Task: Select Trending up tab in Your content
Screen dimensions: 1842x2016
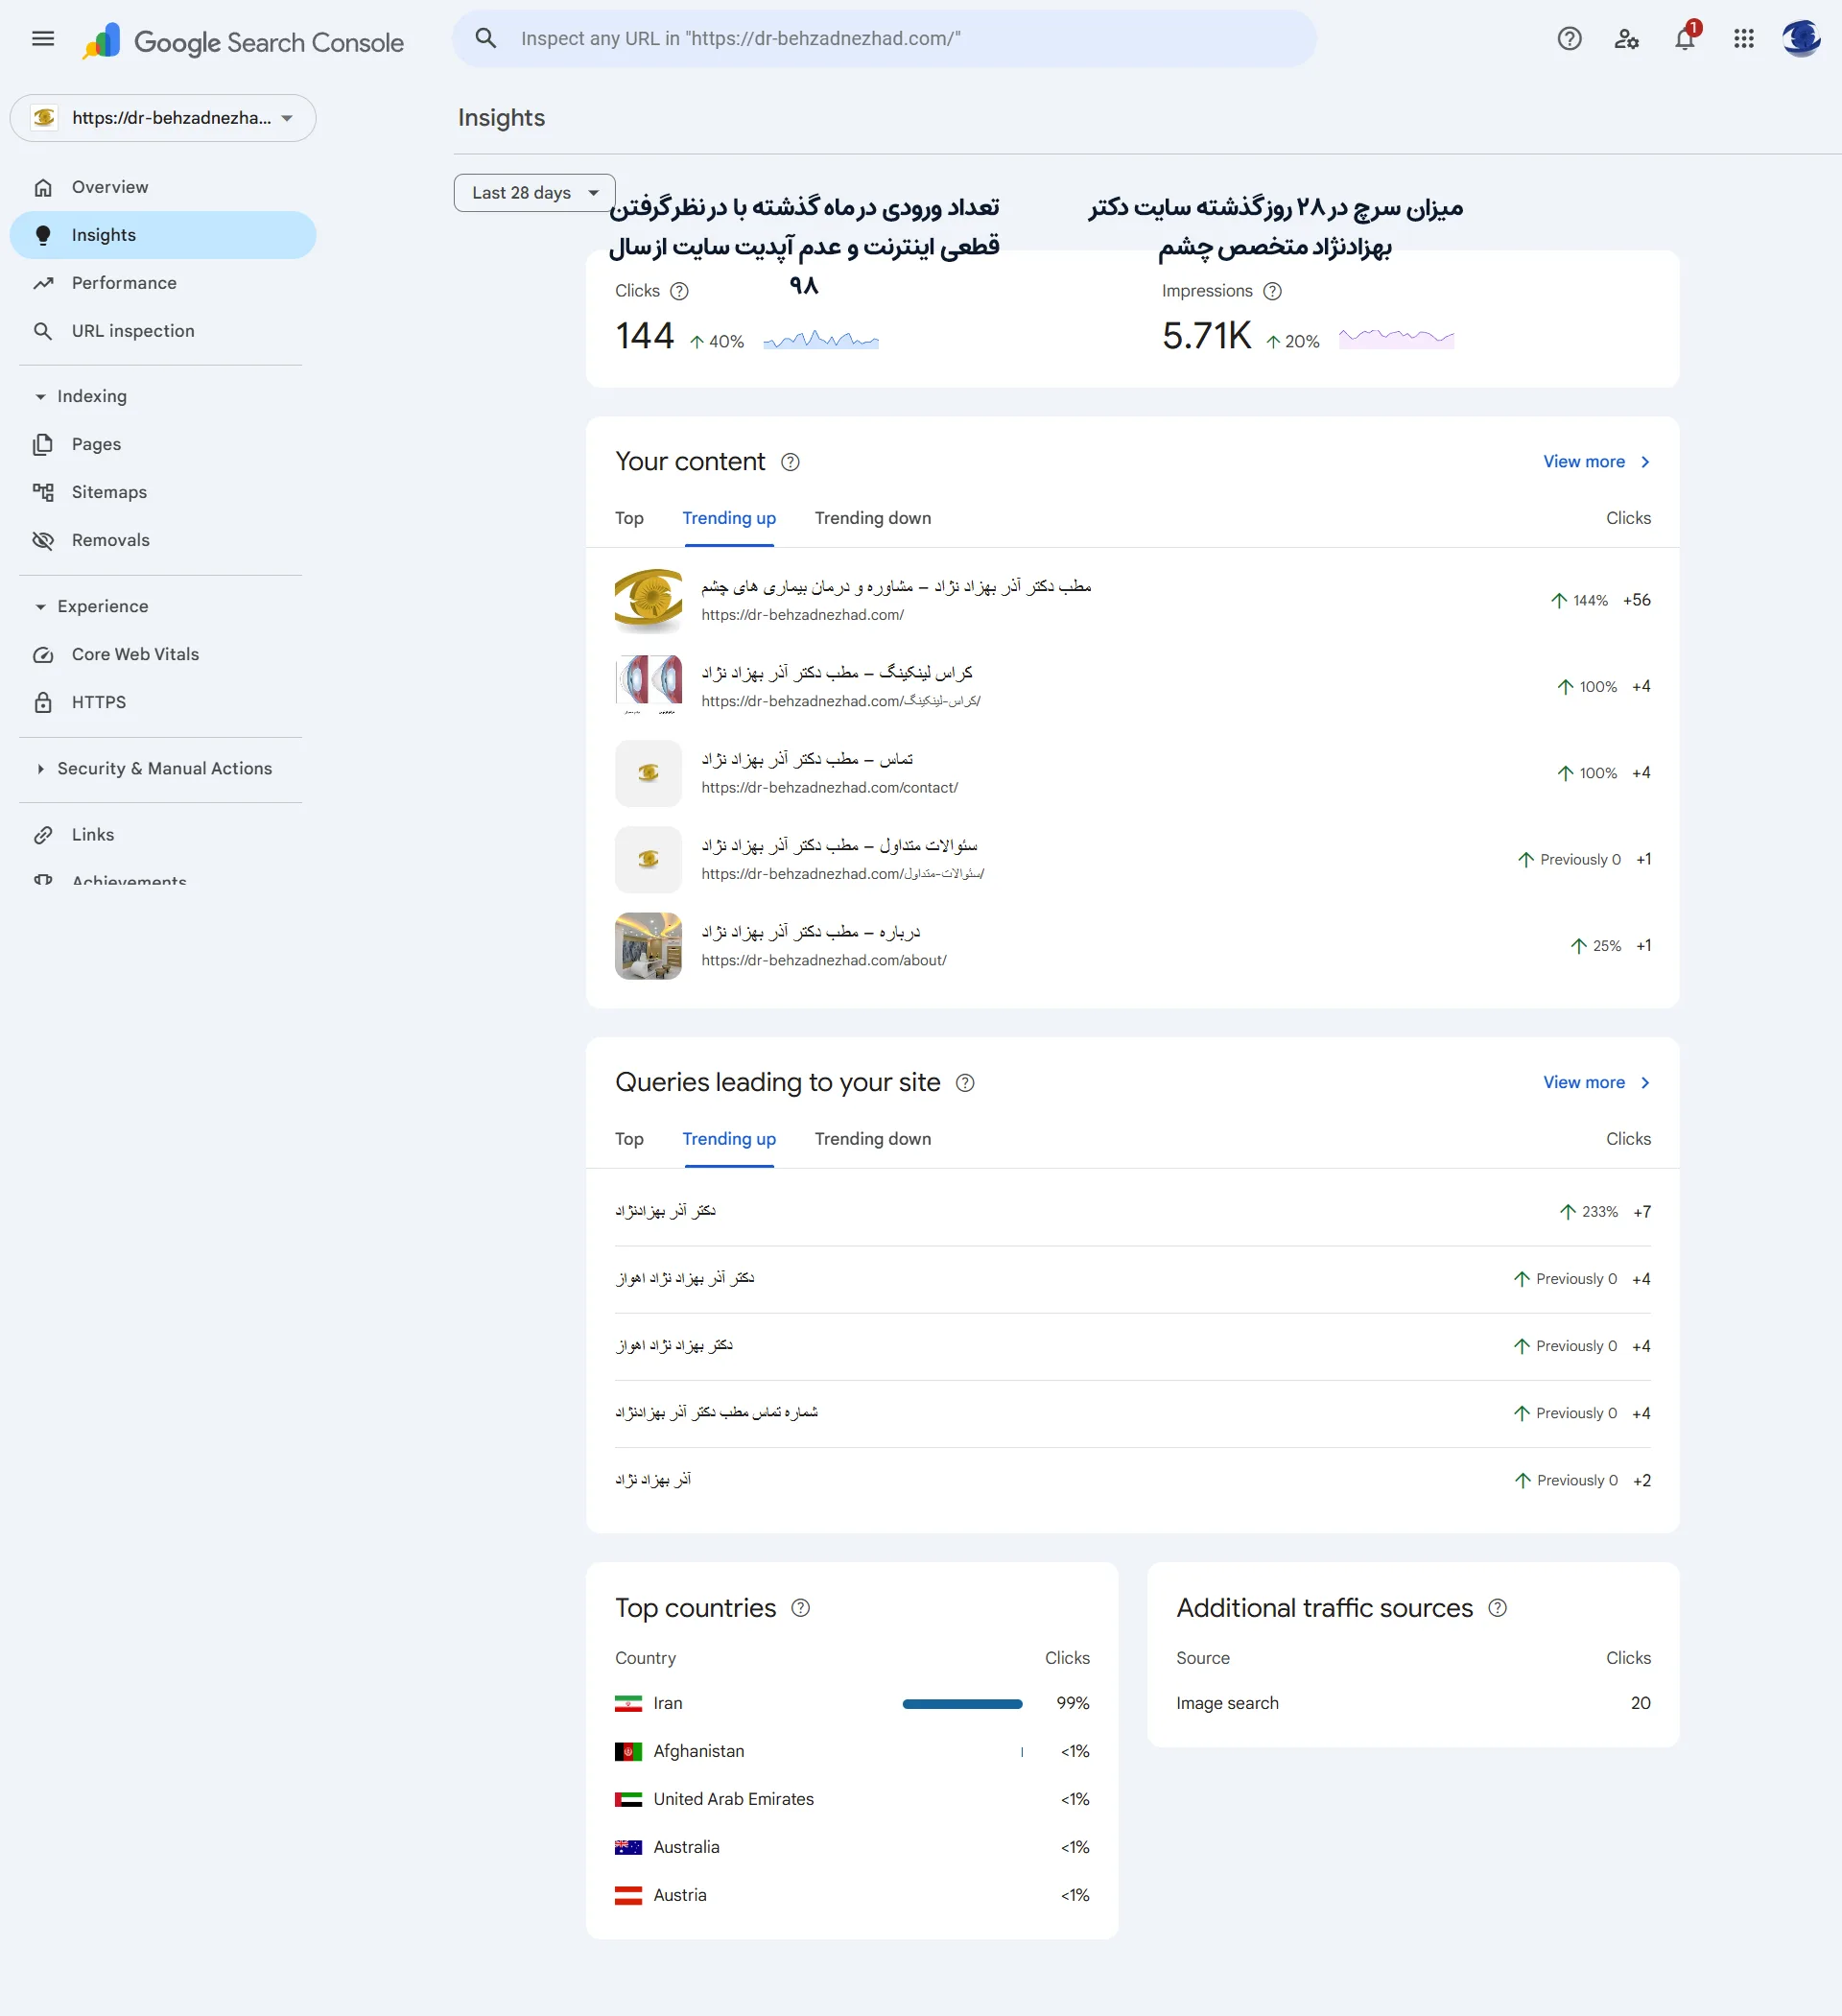Action: pos(729,518)
